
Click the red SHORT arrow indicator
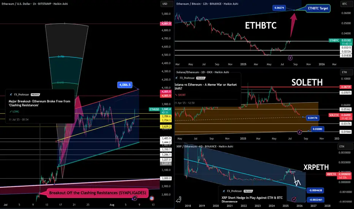point(176,95)
